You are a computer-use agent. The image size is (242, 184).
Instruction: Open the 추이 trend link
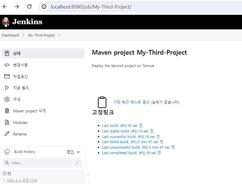70,152
